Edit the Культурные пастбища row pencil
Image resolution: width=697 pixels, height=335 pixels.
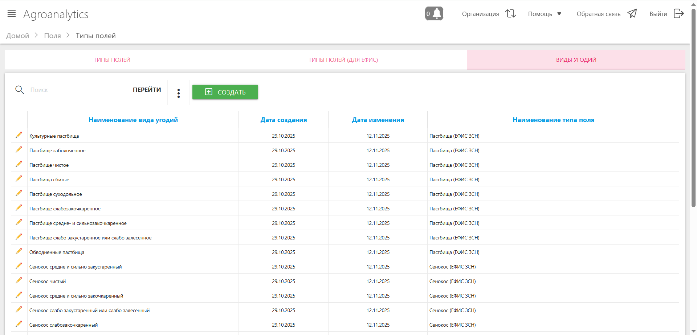tap(19, 135)
